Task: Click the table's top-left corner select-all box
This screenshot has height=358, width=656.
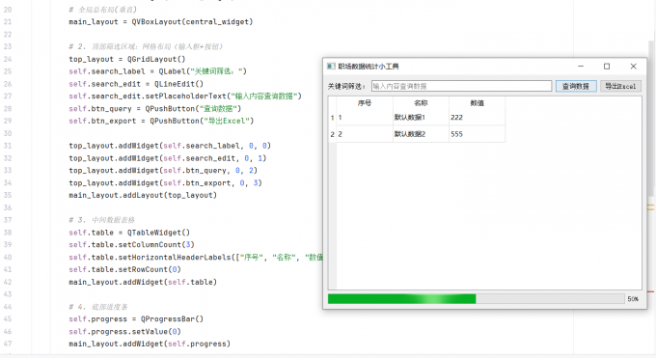Action: (332, 103)
